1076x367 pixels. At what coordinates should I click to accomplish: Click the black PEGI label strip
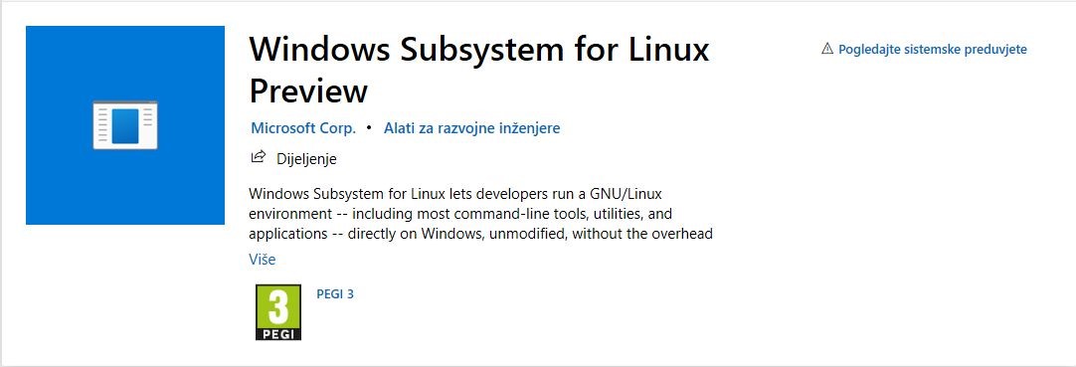[277, 333]
